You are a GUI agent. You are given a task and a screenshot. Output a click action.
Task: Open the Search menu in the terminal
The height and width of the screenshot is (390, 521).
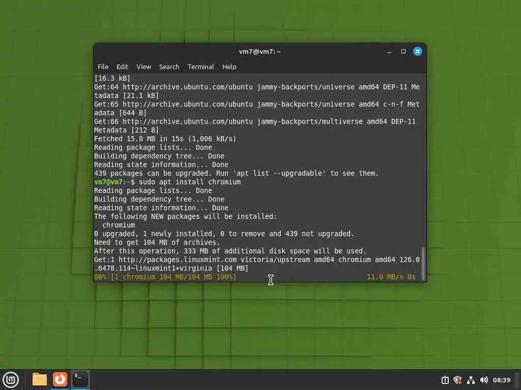[x=169, y=67]
